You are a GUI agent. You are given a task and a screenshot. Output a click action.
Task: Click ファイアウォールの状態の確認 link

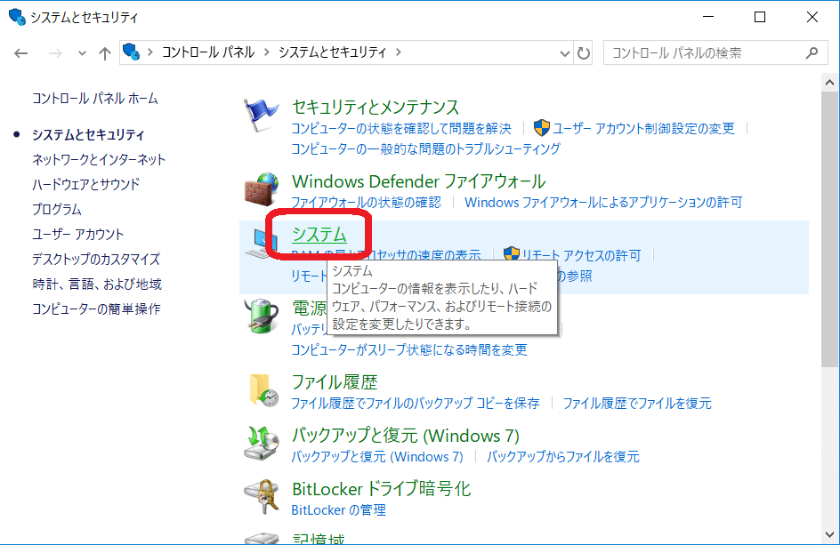tap(367, 203)
